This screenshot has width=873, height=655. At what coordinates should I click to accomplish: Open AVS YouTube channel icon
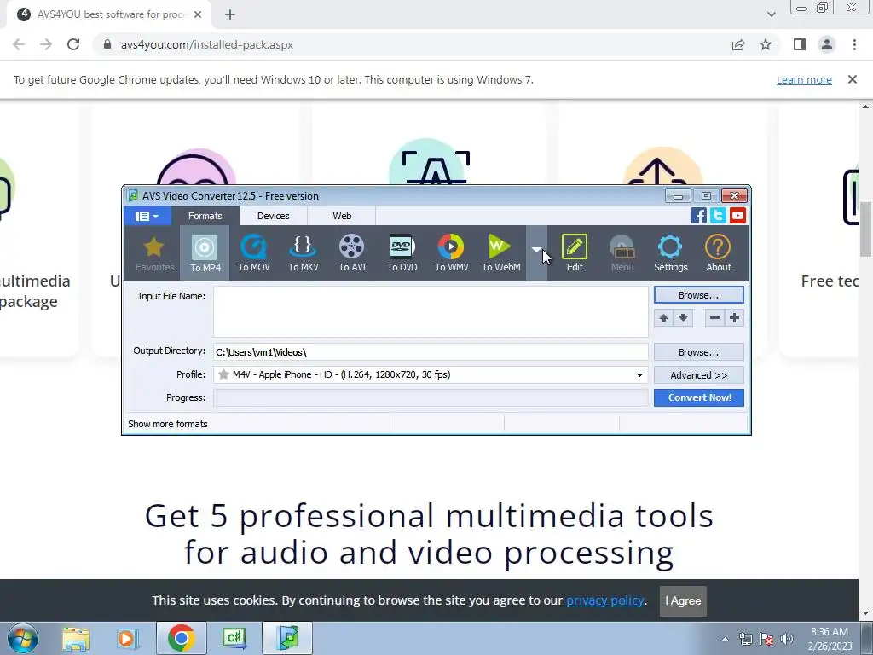[x=737, y=216]
